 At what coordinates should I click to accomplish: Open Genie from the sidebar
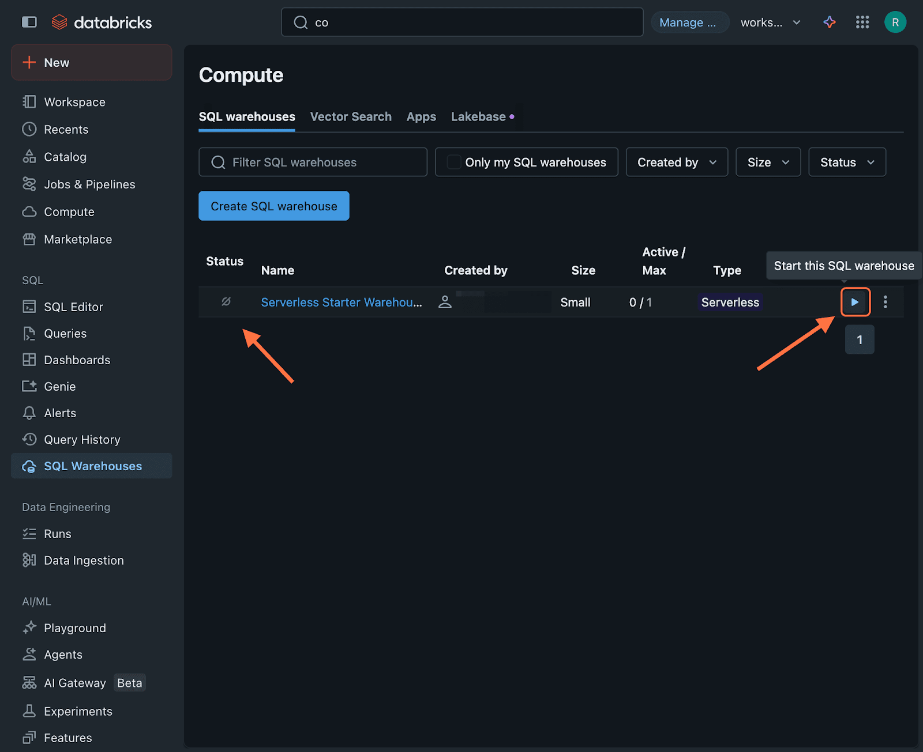59,387
